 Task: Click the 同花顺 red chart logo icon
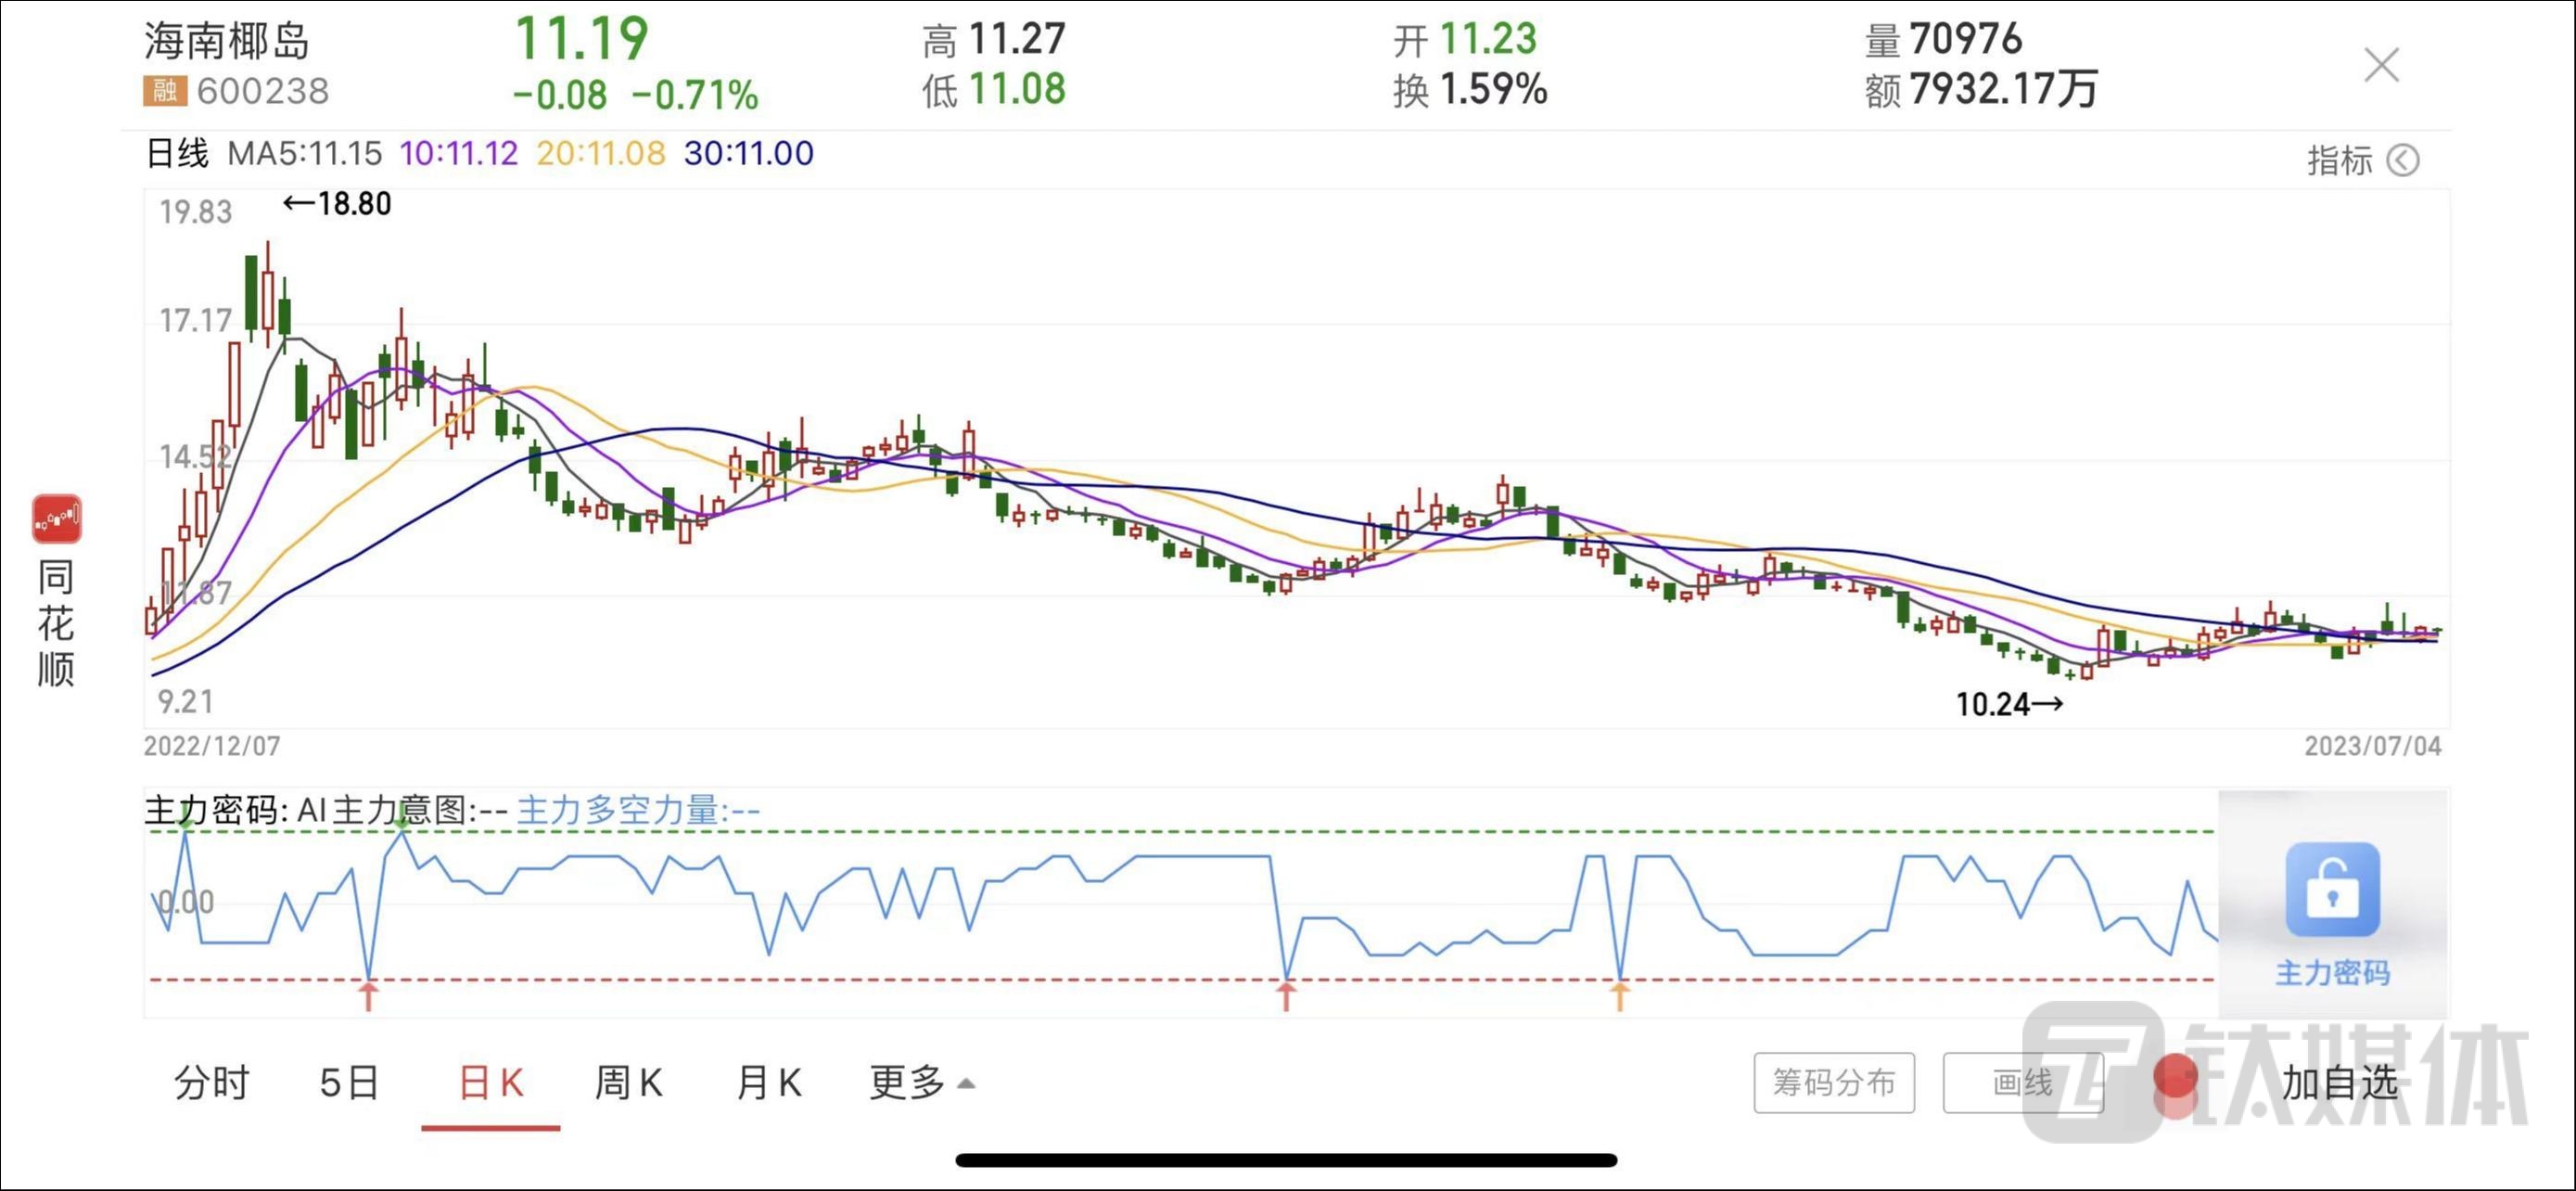click(57, 519)
